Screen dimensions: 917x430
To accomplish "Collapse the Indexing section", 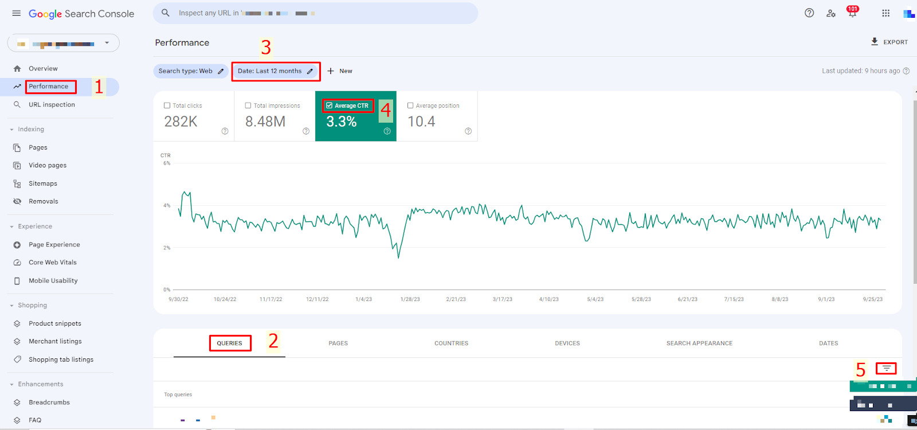I will 11,130.
